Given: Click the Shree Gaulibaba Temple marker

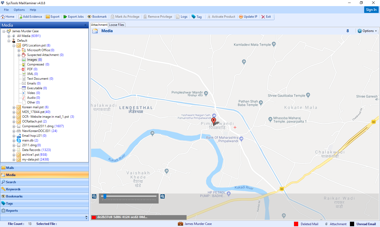Looking at the screenshot, I should [x=308, y=95].
